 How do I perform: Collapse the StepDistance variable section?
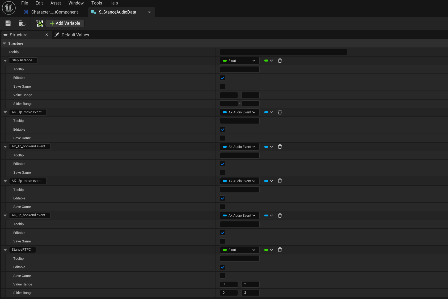click(5, 61)
